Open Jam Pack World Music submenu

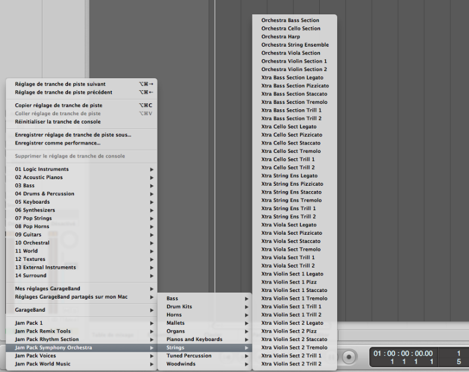(x=81, y=364)
